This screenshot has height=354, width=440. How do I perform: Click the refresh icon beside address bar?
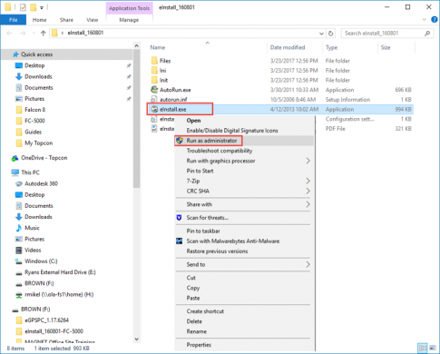click(x=331, y=34)
